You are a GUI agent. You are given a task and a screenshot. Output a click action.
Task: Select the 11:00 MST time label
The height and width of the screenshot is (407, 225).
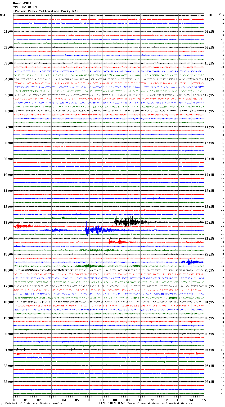pos(8,191)
